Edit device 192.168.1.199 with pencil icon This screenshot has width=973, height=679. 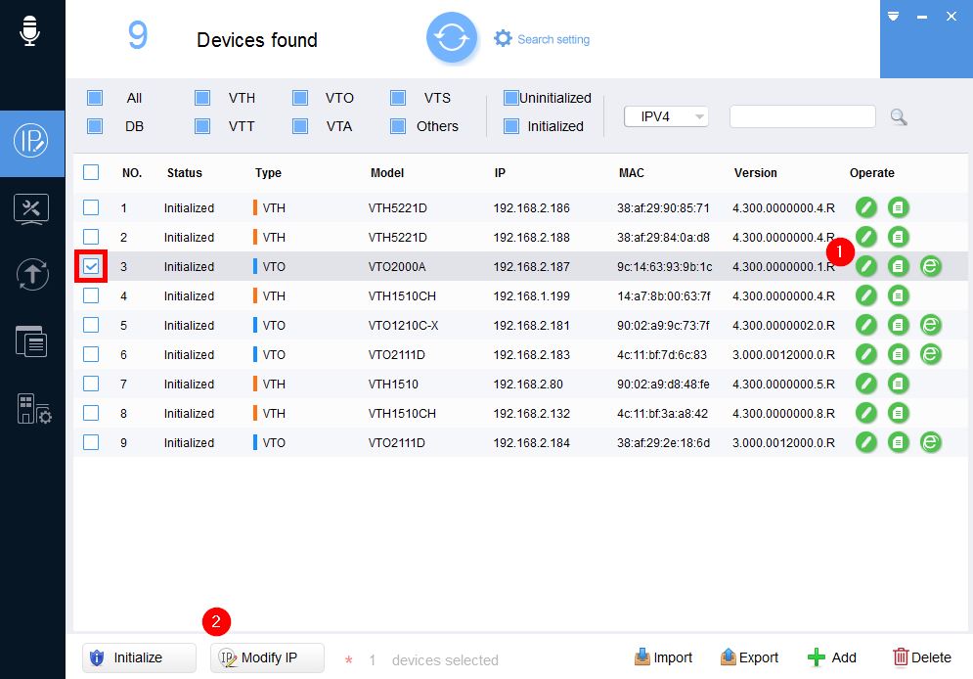point(866,295)
